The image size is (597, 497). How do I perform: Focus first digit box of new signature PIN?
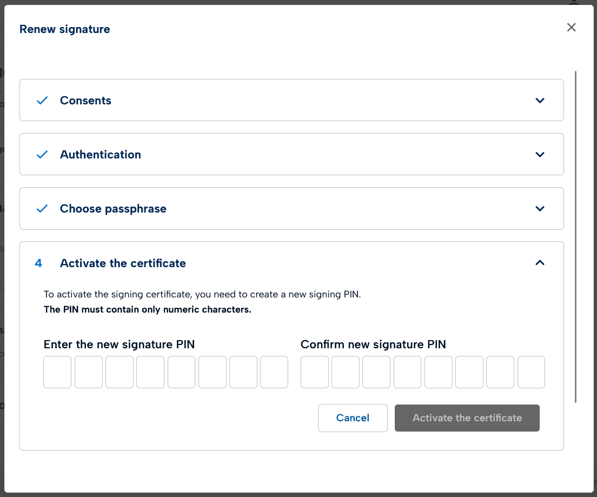point(57,372)
